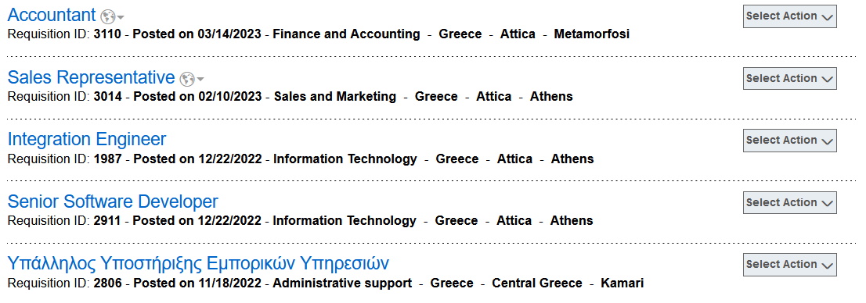Open Select Action dropdown for Integration Engineer

(x=790, y=140)
